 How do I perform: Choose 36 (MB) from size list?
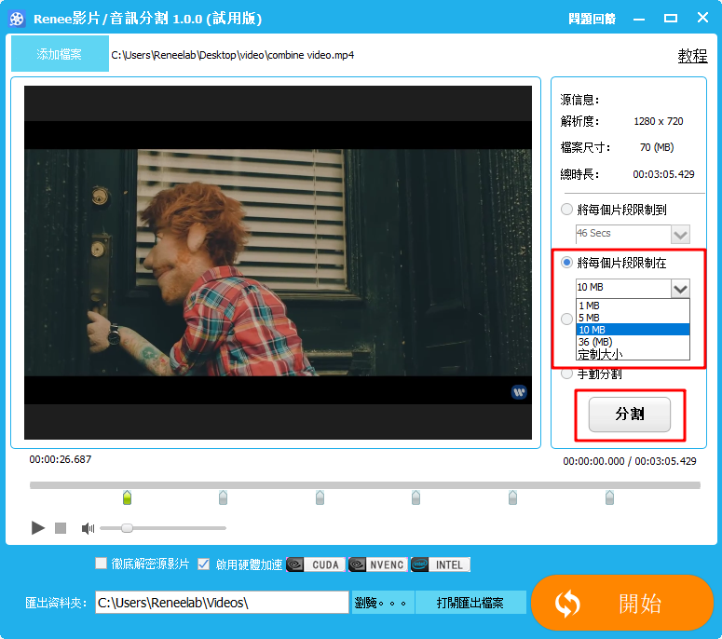click(x=633, y=342)
